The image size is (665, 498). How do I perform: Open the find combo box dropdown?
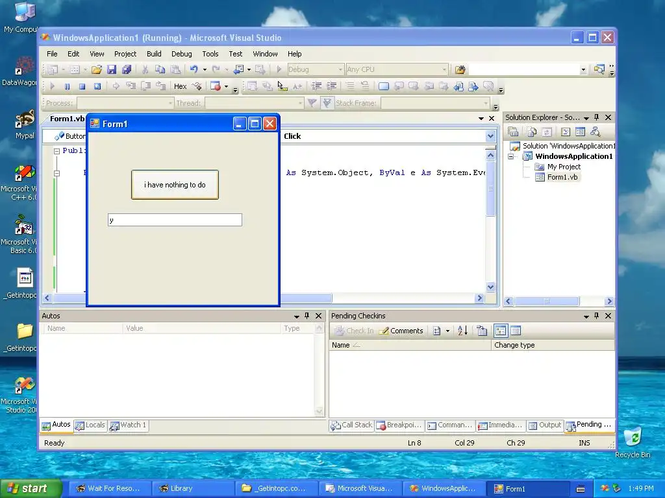pyautogui.click(x=583, y=69)
